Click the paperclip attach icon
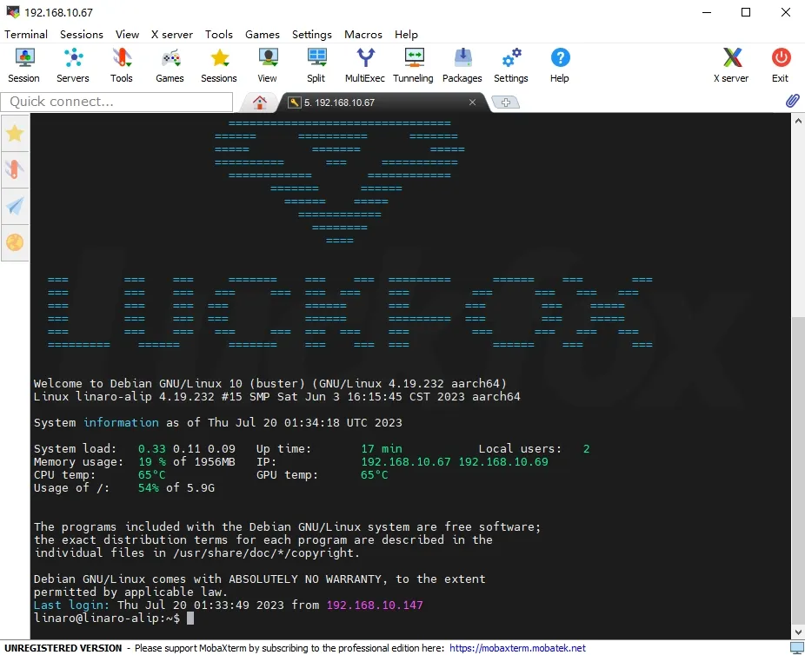The image size is (805, 655). pos(792,101)
